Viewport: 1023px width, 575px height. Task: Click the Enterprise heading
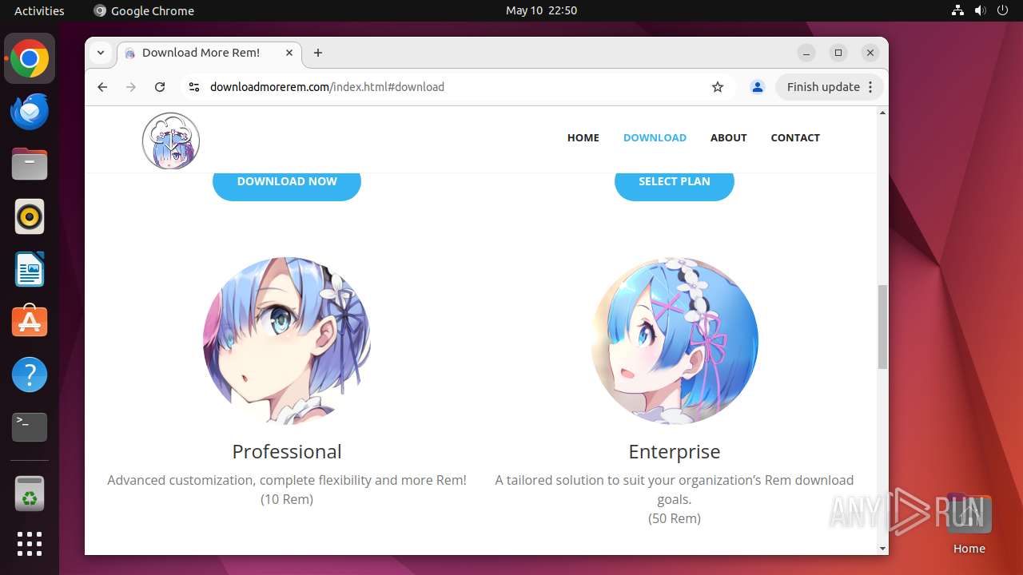pos(675,451)
